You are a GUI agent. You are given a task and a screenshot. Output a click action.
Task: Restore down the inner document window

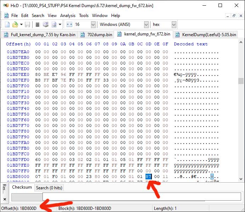pyautogui.click(x=234, y=16)
